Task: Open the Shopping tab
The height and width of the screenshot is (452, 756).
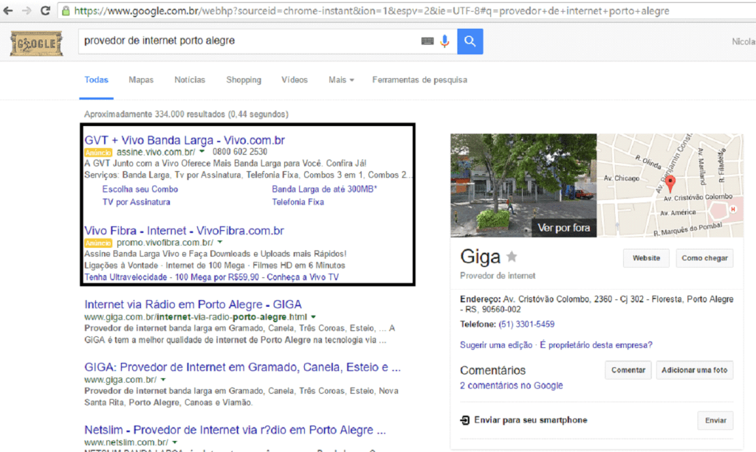Action: [x=244, y=80]
